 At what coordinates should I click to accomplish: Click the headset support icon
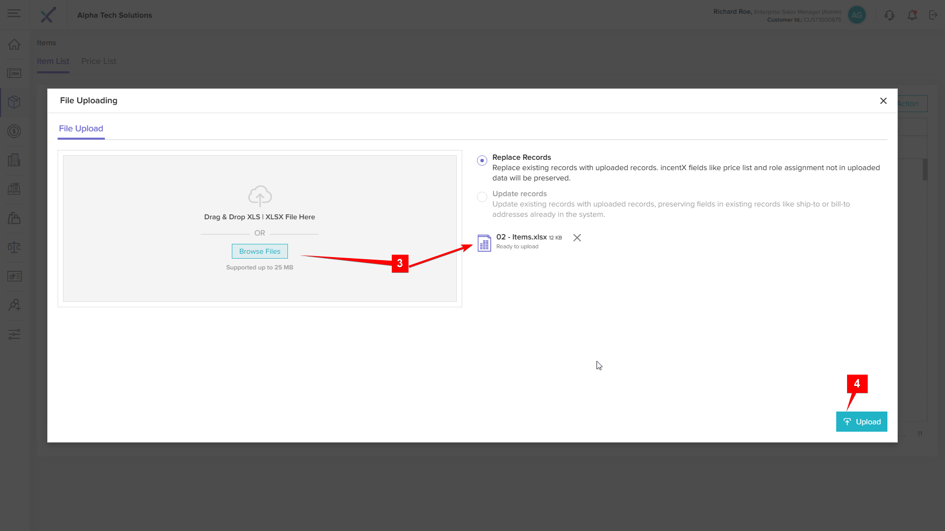point(889,15)
